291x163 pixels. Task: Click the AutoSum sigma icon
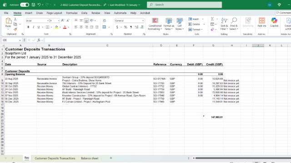click(x=212, y=19)
